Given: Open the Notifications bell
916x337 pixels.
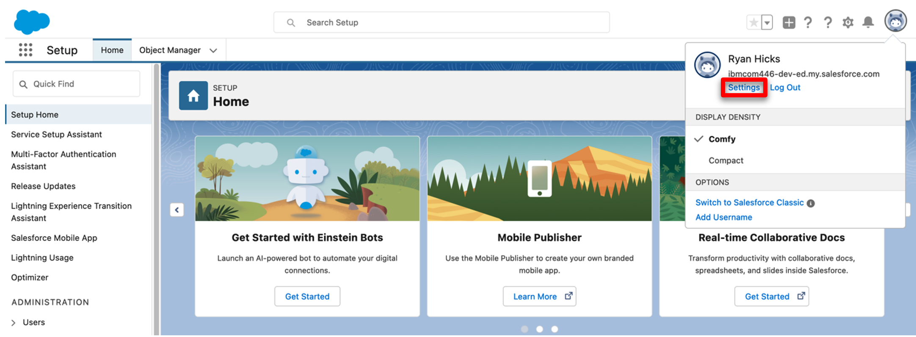Looking at the screenshot, I should coord(868,22).
